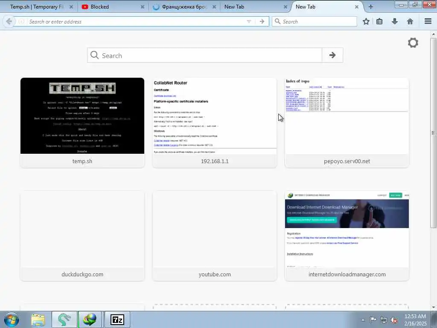
Task: Click the Go arrow in address bar
Action: (x=262, y=21)
